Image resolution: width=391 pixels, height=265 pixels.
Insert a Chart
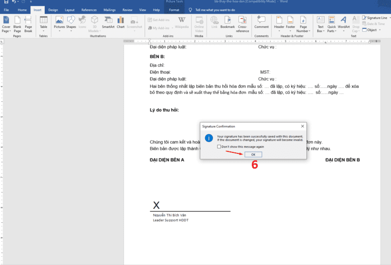pos(120,23)
